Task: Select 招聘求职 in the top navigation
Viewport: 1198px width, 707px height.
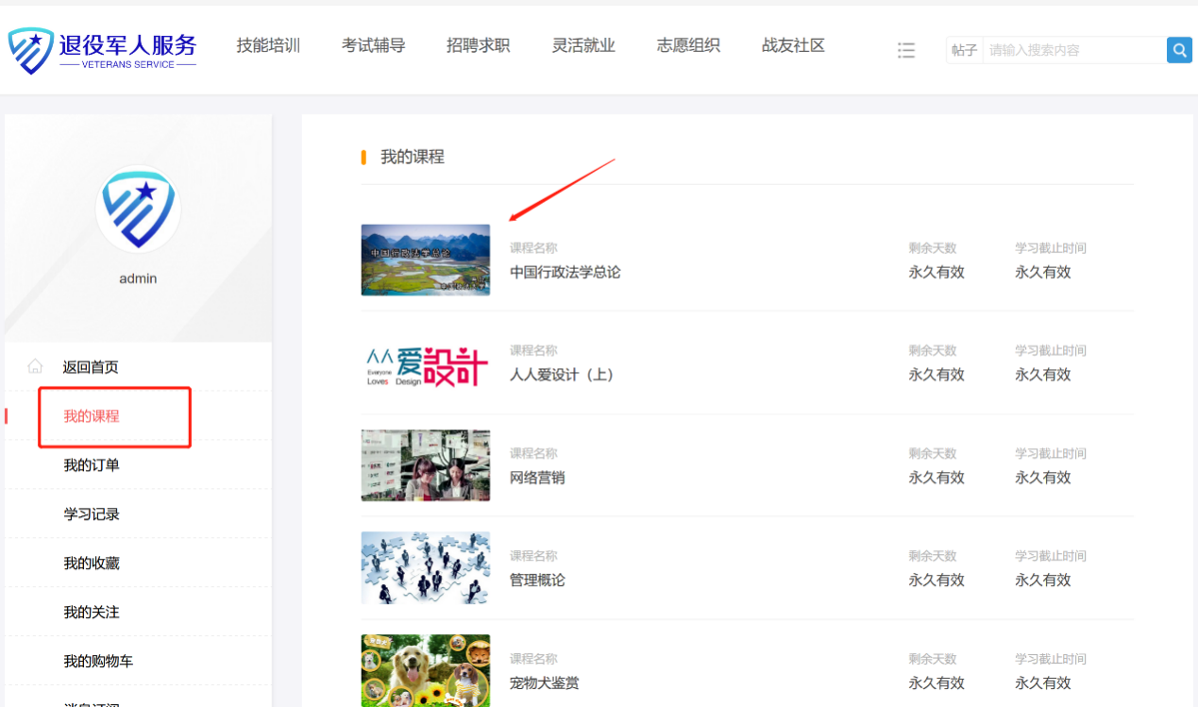Action: [479, 45]
